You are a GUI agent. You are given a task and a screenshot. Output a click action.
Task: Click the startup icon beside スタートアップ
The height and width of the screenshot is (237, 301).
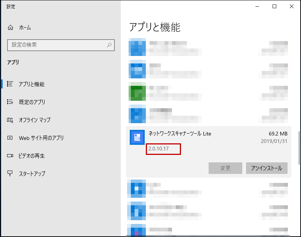click(x=10, y=174)
